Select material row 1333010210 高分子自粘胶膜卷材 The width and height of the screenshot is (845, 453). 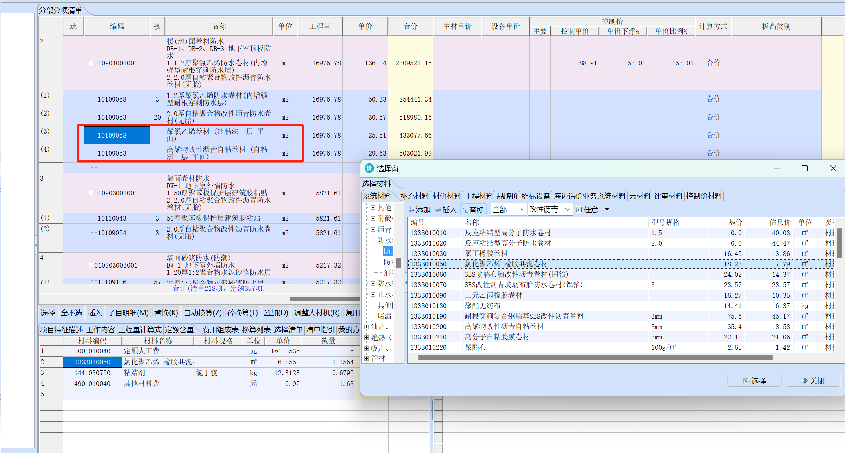622,337
